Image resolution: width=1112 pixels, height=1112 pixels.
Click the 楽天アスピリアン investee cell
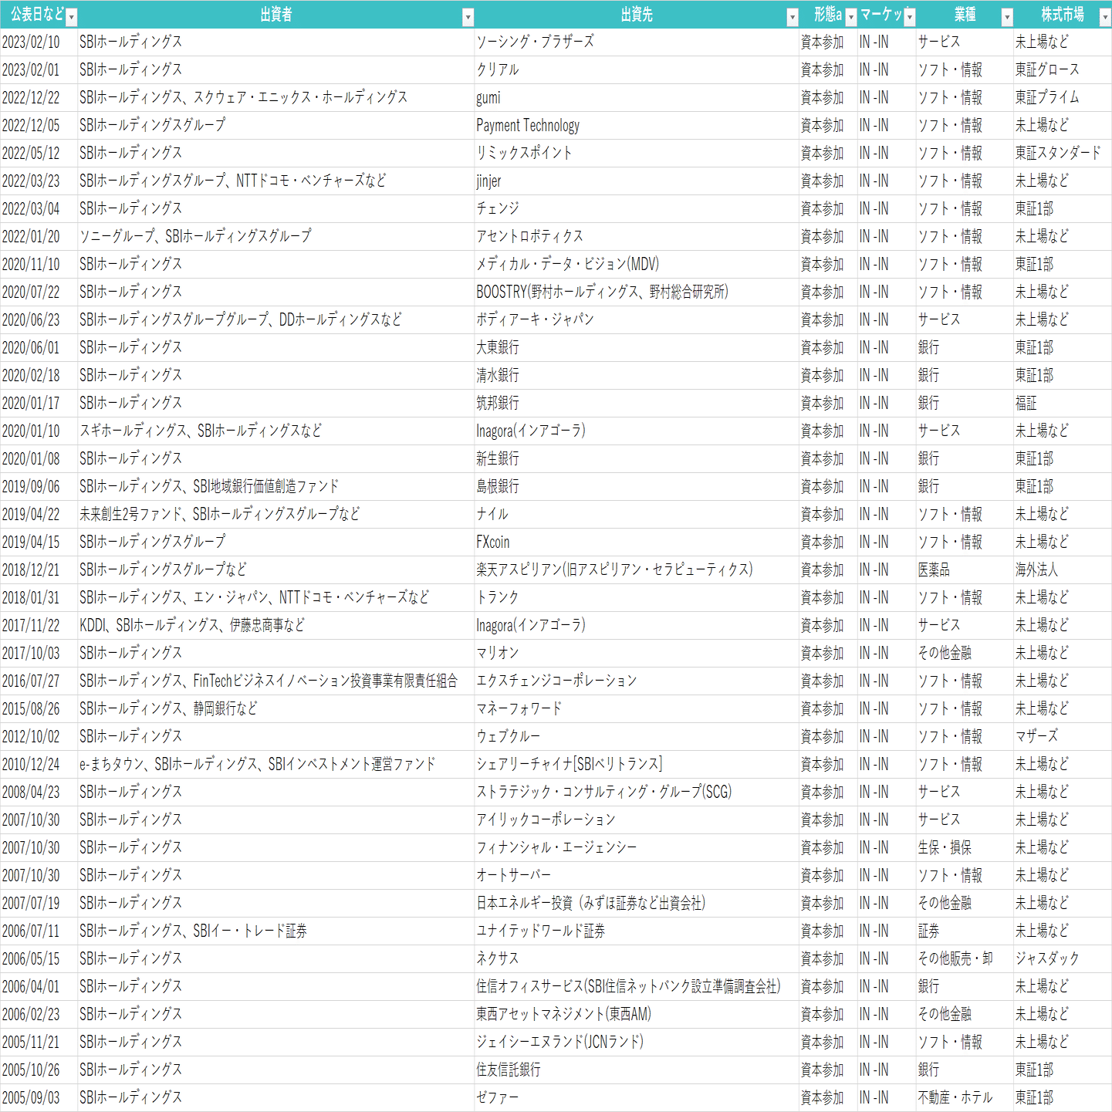637,570
